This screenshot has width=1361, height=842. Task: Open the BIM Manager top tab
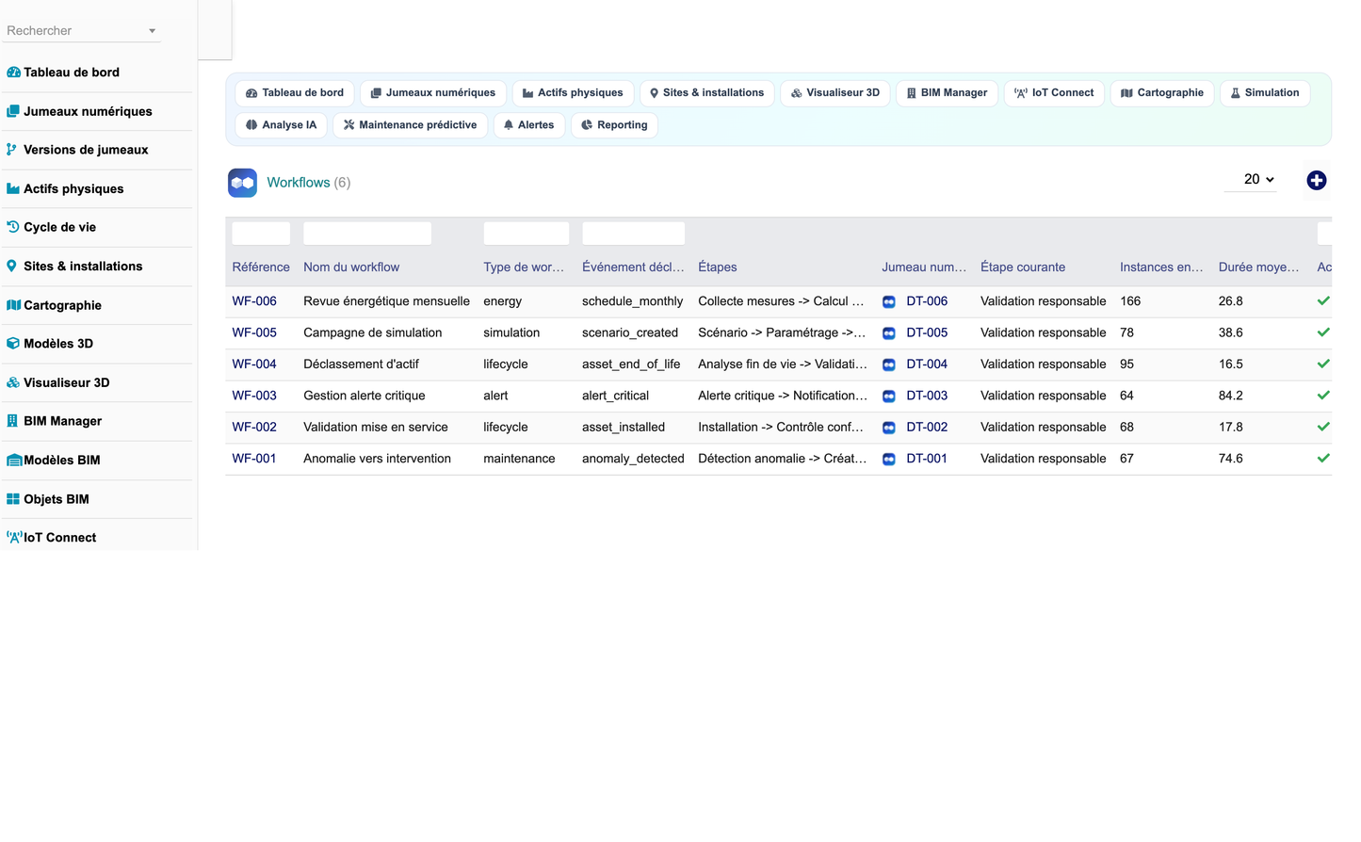point(947,93)
